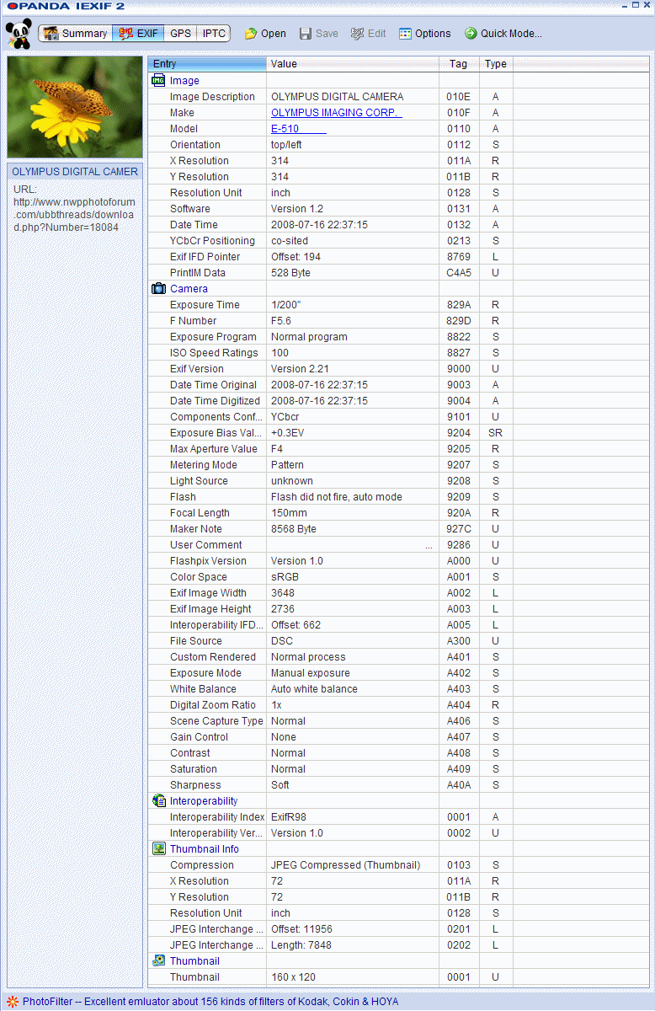Select the GPS tab
The image size is (655, 1011).
click(x=180, y=34)
